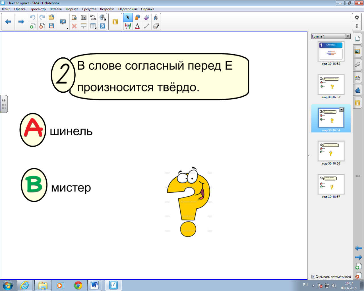The width and height of the screenshot is (364, 291).
Task: Click the Screen Capture camera icon
Action: tap(84, 18)
